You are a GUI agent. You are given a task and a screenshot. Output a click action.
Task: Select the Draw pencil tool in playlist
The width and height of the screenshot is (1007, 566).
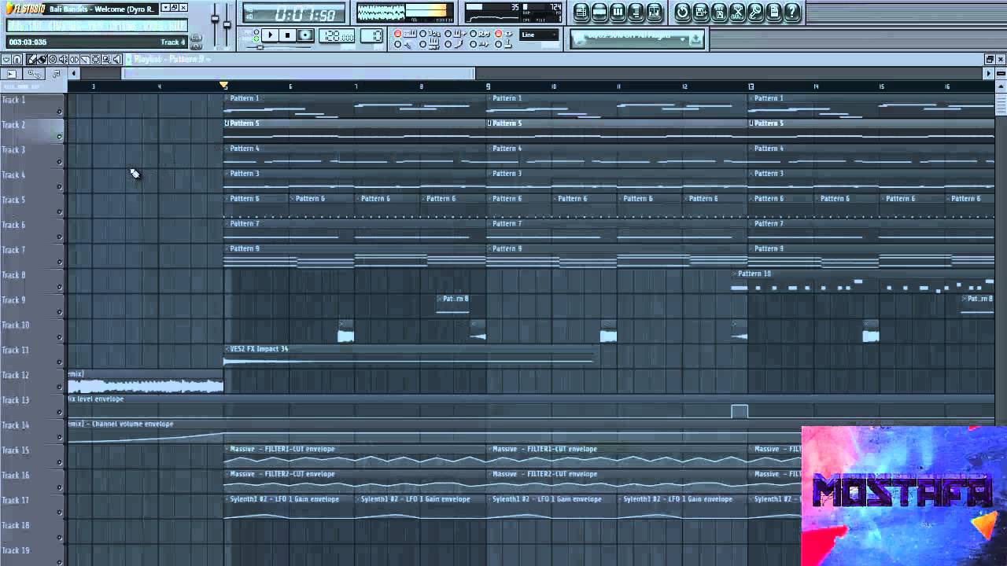[x=32, y=60]
